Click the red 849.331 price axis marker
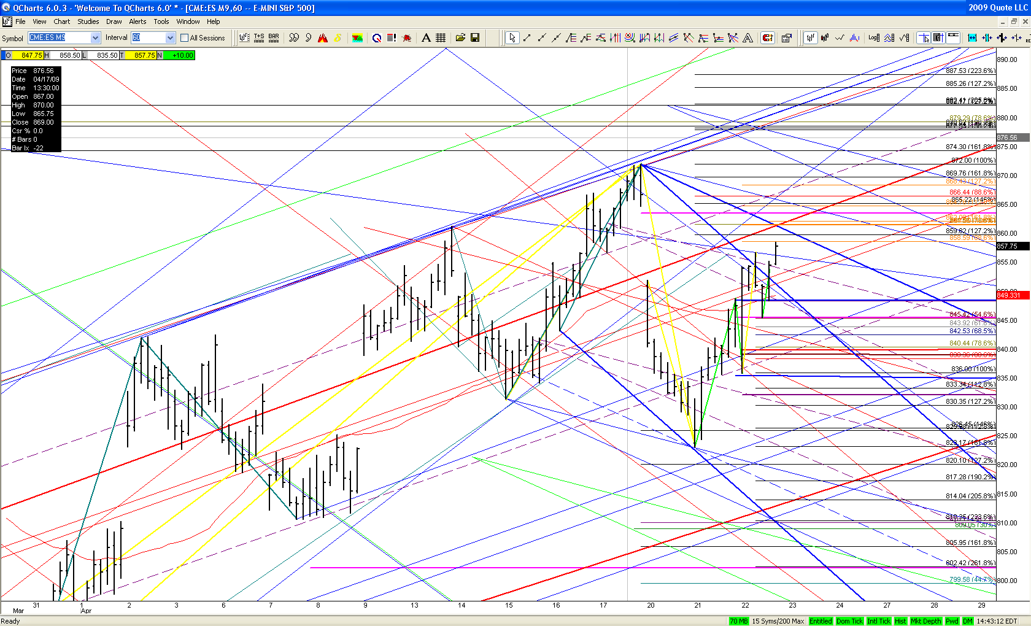Image resolution: width=1031 pixels, height=626 pixels. pos(1013,295)
